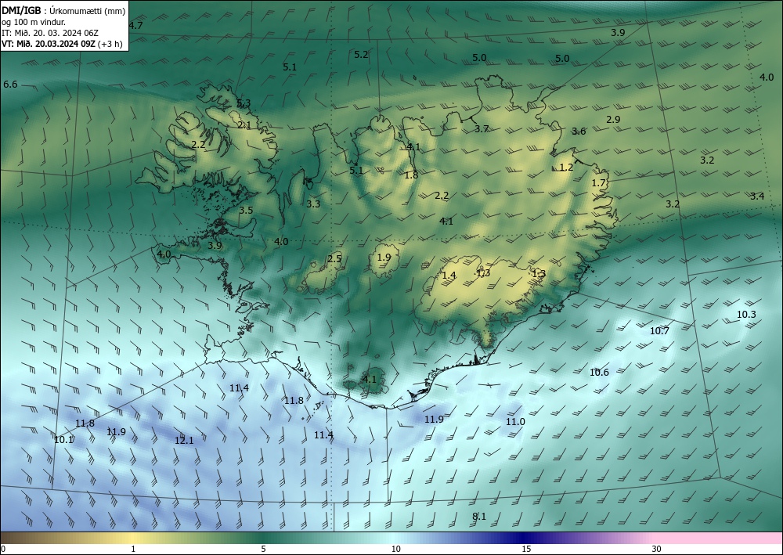Click the 1.2 value label
This screenshot has width=783, height=555.
[566, 168]
